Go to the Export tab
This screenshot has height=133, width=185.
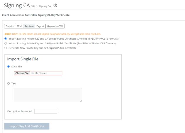coord(40,26)
